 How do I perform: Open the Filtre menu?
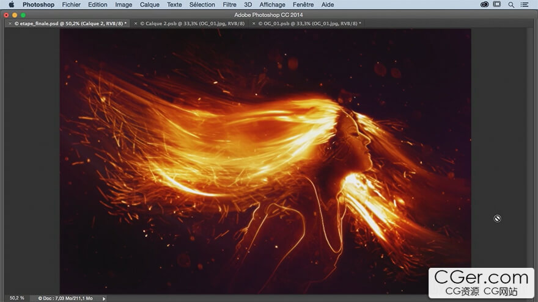pos(229,4)
